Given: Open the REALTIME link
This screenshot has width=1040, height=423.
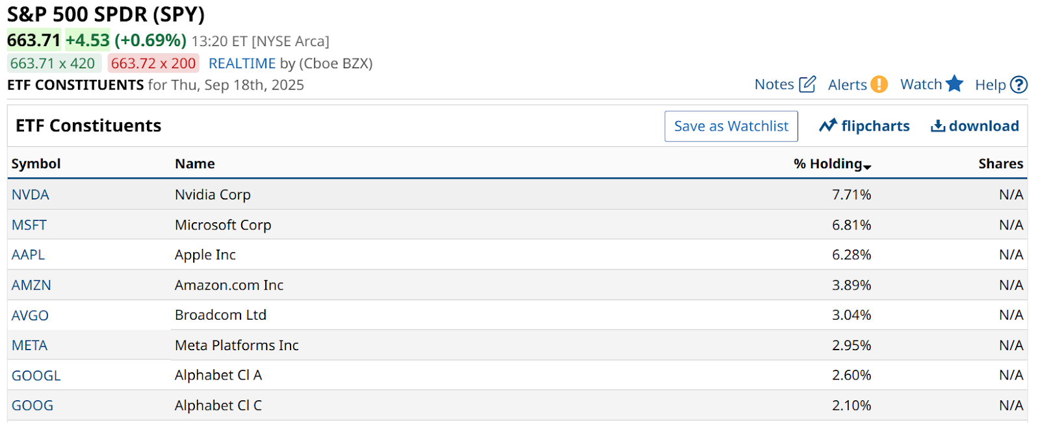Looking at the screenshot, I should 242,64.
